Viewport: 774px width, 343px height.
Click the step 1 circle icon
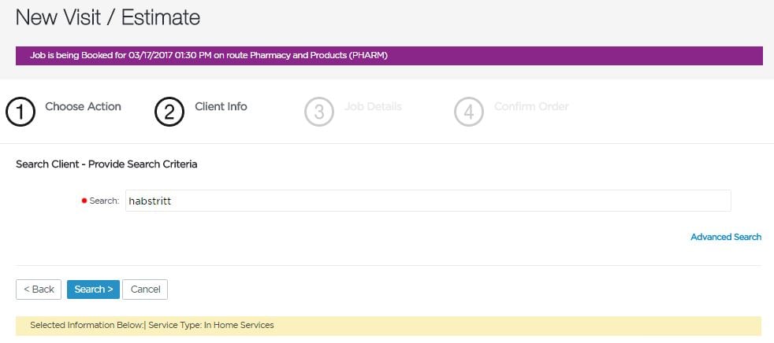click(20, 112)
